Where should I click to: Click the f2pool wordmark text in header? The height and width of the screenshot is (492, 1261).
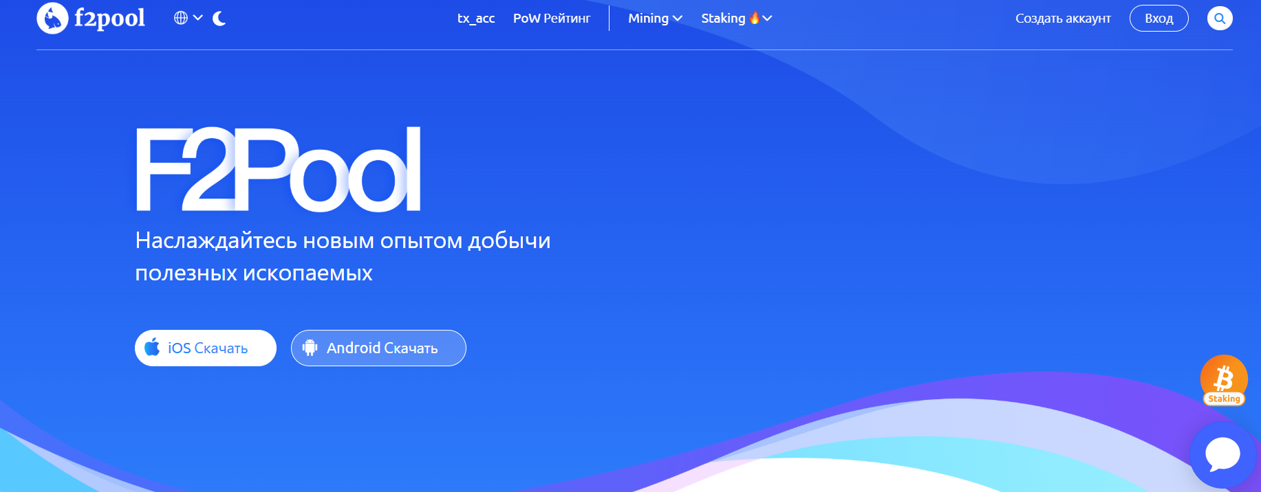[x=109, y=19]
